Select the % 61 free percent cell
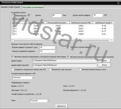The image size is (121, 109). coord(104,34)
